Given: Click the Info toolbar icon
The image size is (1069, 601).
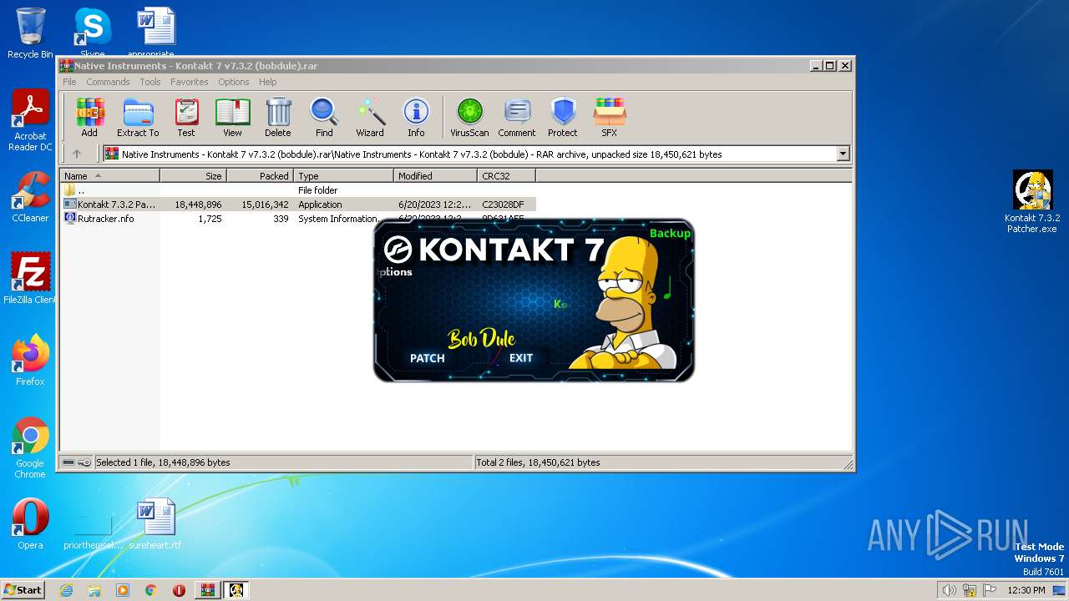Looking at the screenshot, I should tap(416, 117).
